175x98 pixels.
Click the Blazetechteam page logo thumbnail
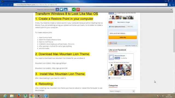point(111,57)
